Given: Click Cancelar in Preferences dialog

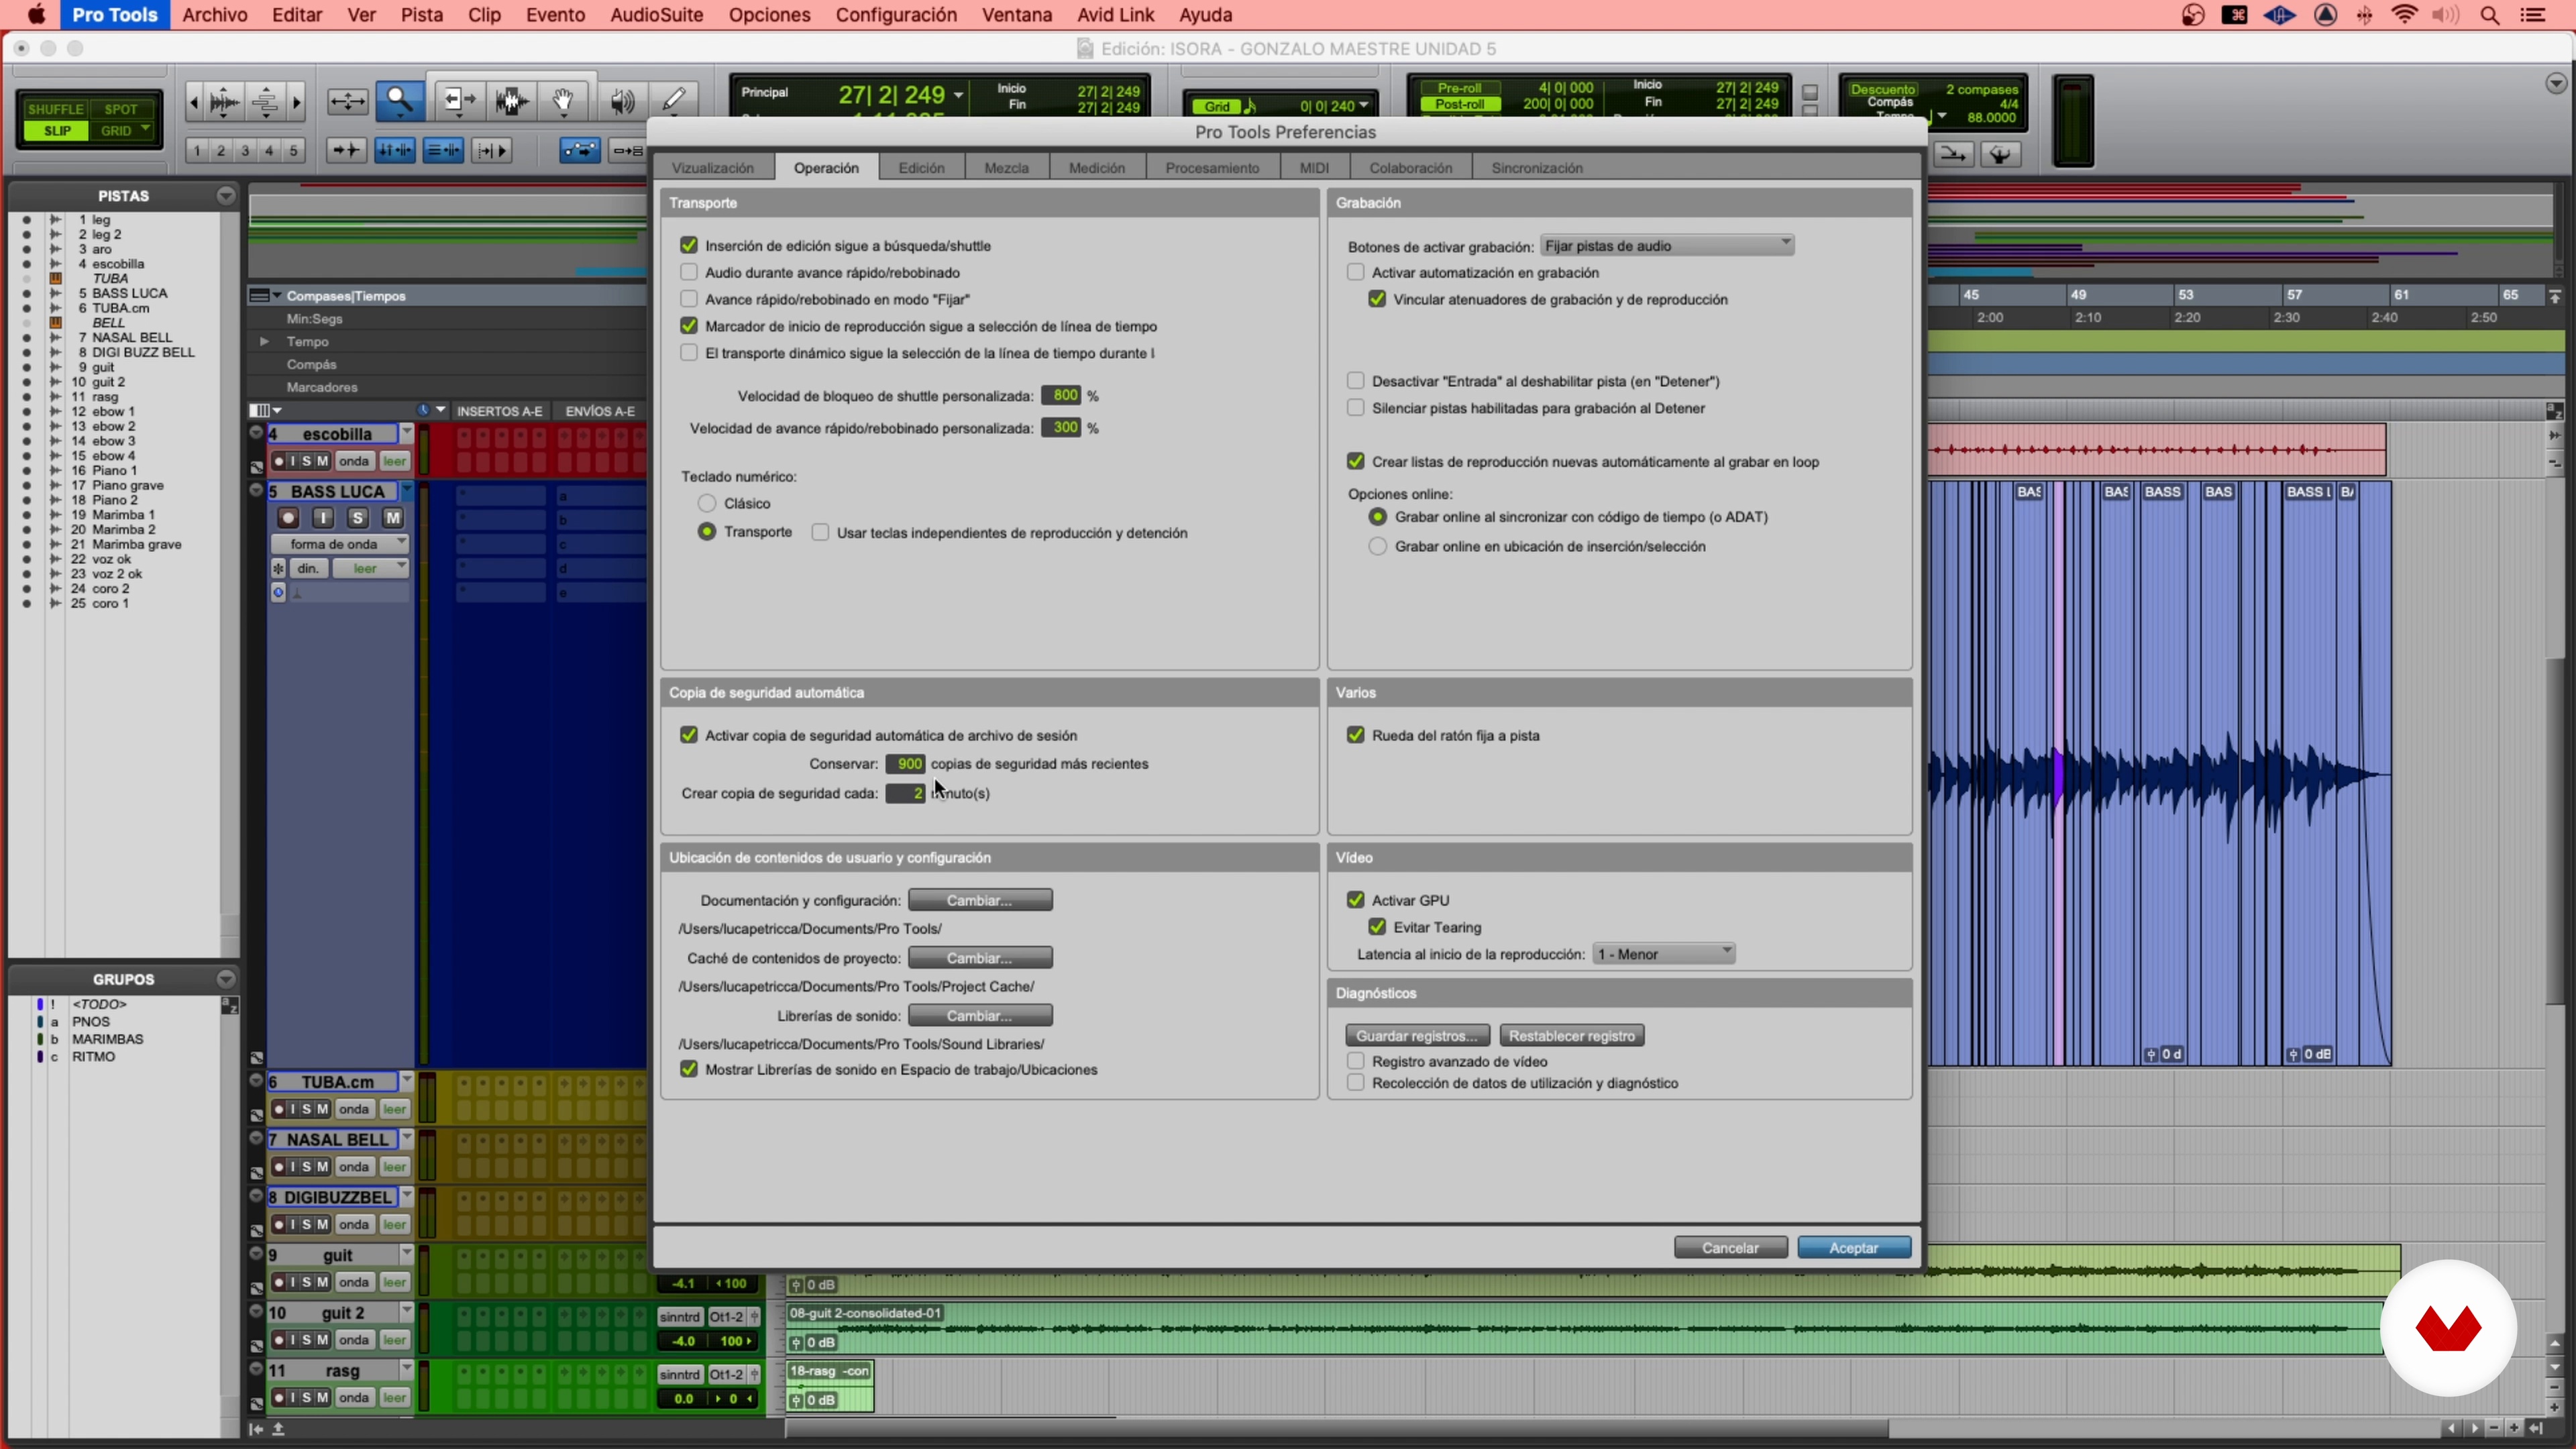Looking at the screenshot, I should pos(1730,1248).
